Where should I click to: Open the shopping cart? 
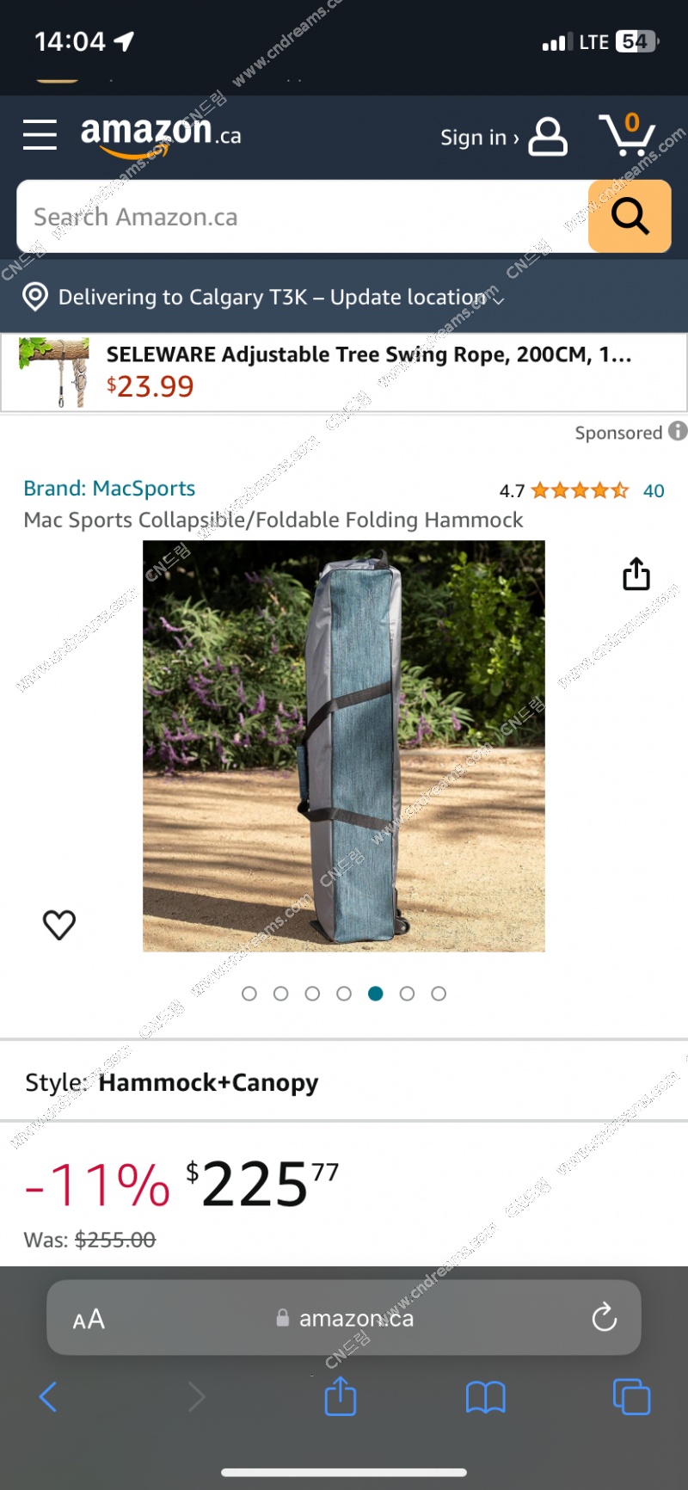[x=628, y=134]
